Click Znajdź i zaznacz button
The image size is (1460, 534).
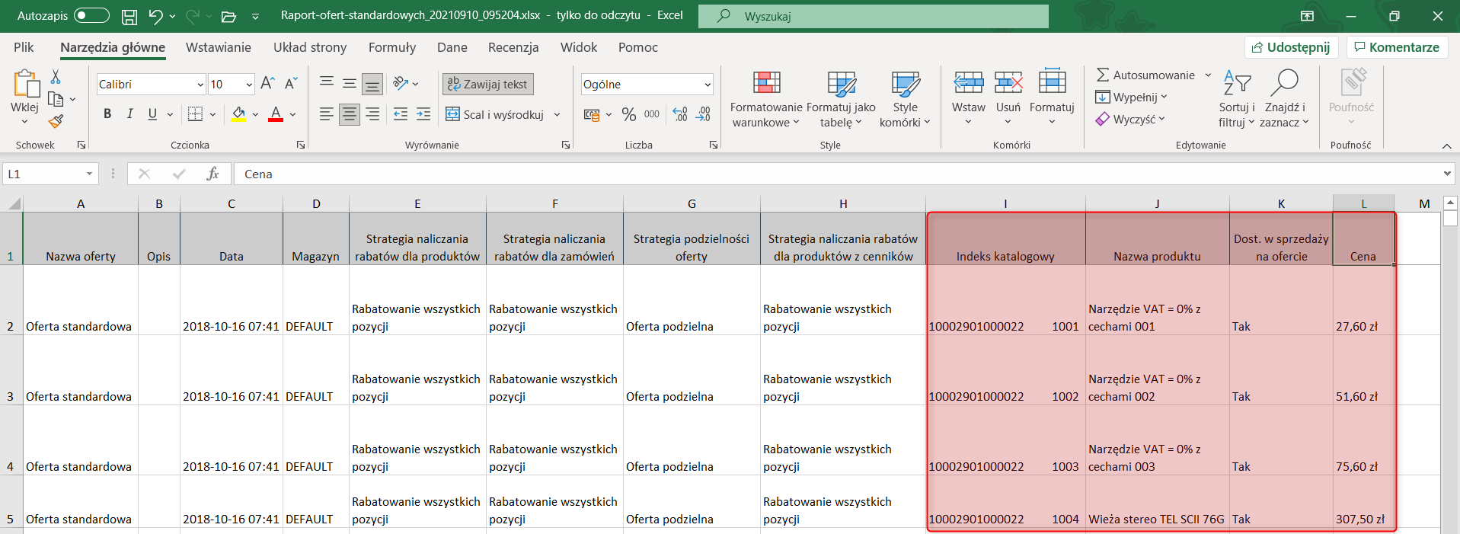coord(1284,99)
